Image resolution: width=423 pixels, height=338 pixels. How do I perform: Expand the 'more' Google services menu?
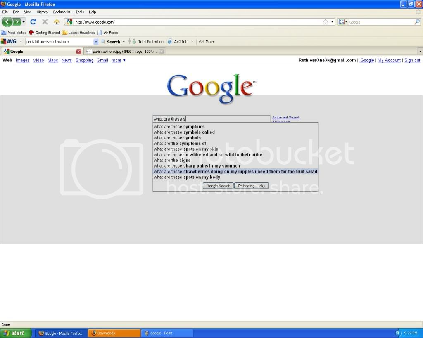click(x=119, y=60)
